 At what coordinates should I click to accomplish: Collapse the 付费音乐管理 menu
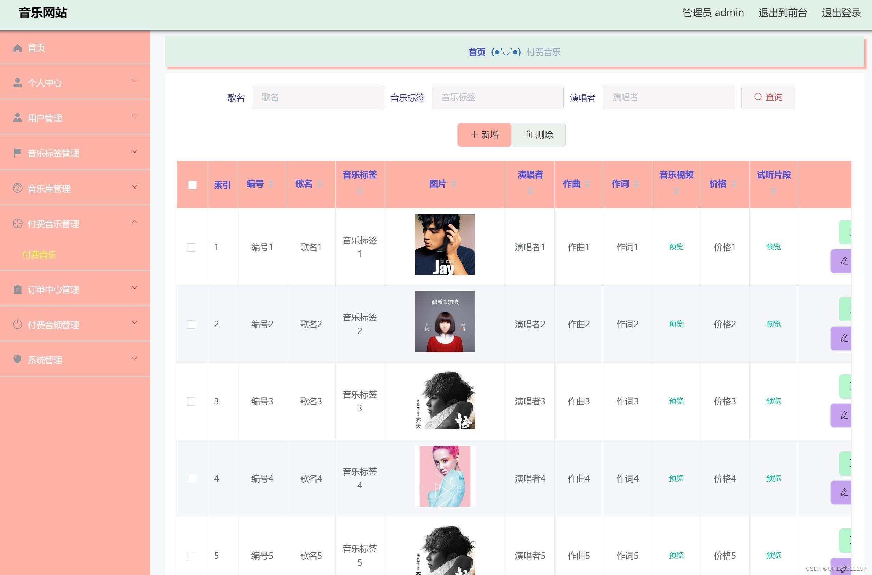[x=134, y=222]
